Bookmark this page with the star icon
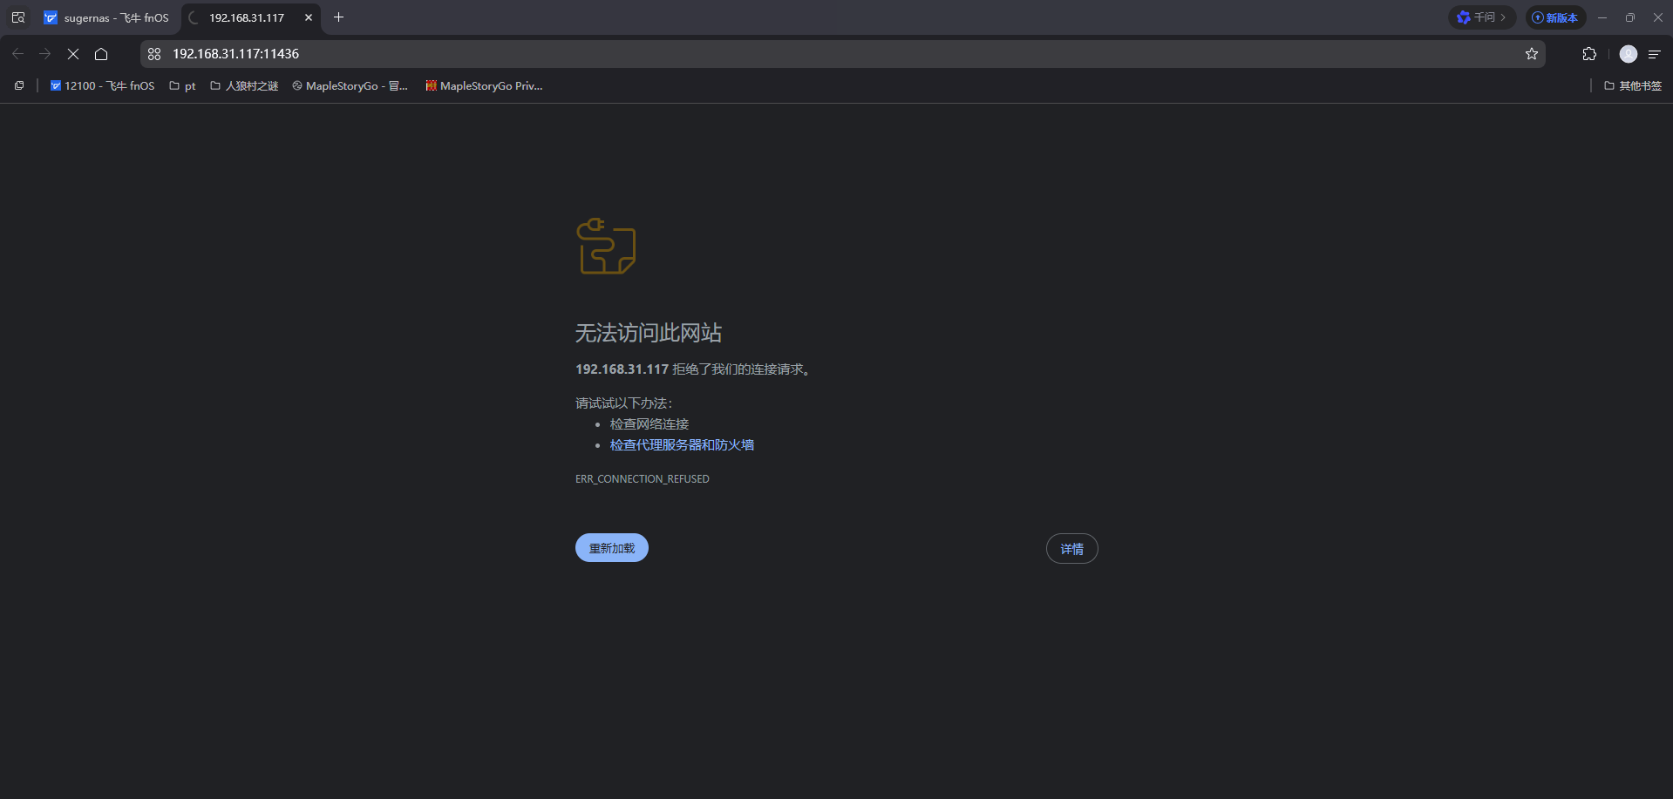This screenshot has width=1673, height=799. 1532,54
